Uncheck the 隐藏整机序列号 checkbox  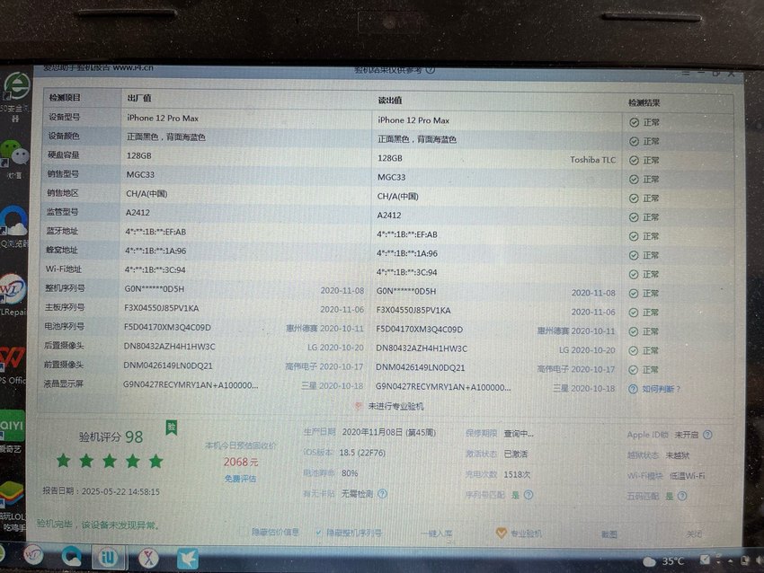click(318, 533)
